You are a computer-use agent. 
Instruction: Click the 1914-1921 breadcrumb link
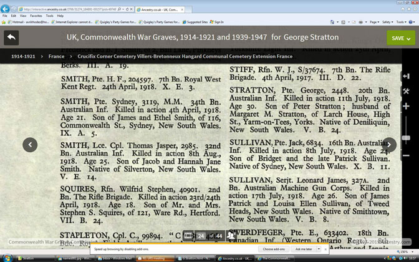23,56
